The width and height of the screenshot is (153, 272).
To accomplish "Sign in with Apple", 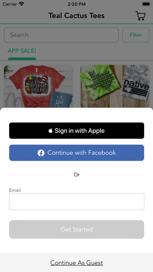I will pos(77,131).
